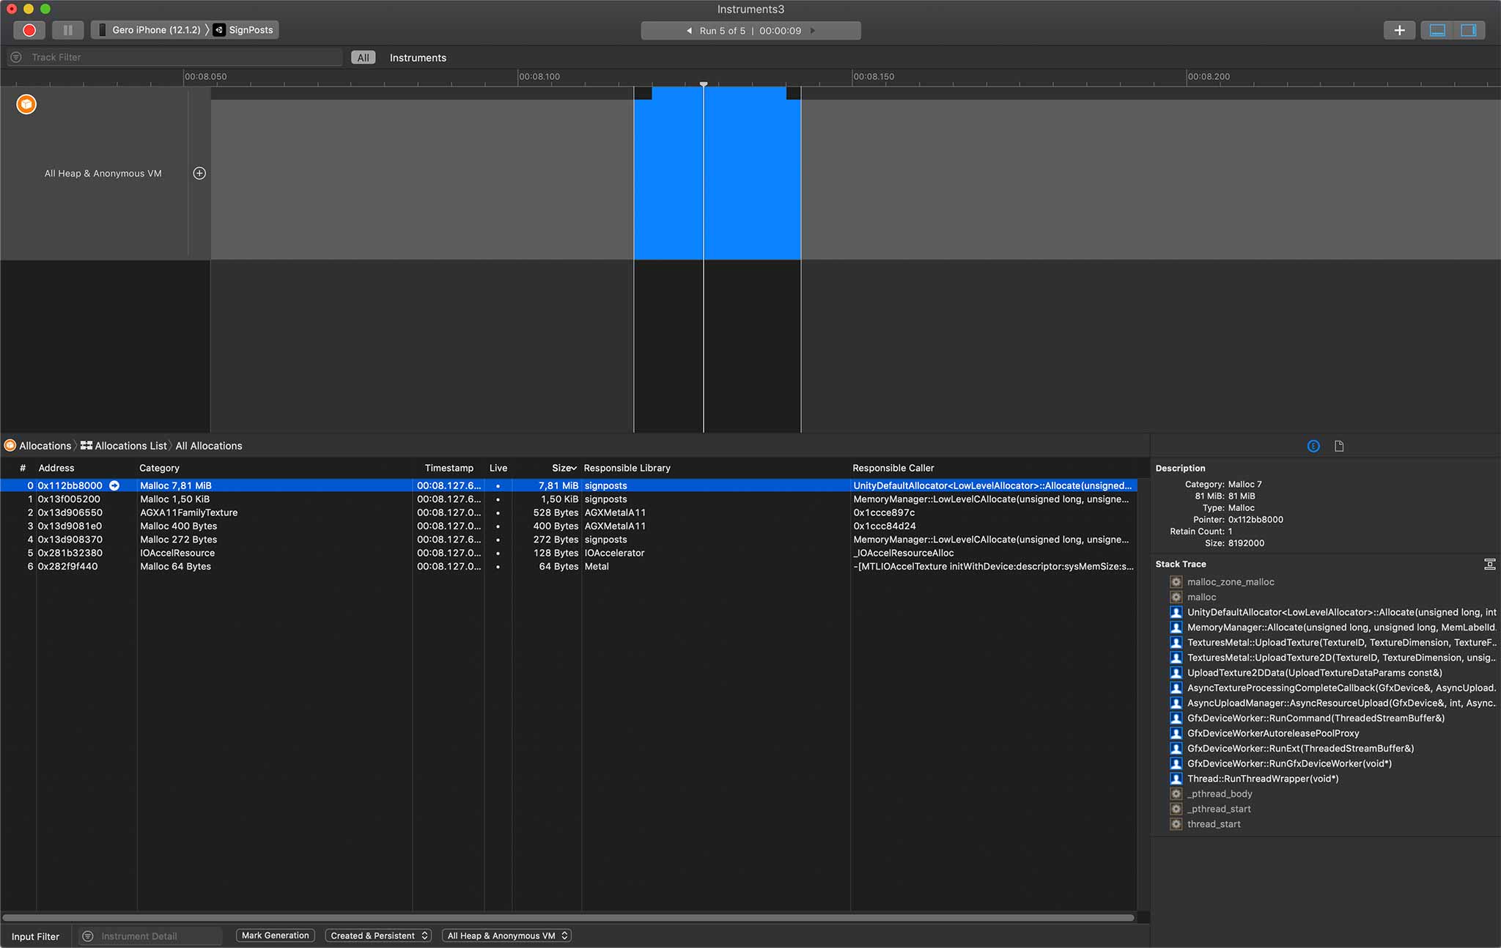Toggle the right inspector pane view
The image size is (1501, 948).
click(1468, 30)
